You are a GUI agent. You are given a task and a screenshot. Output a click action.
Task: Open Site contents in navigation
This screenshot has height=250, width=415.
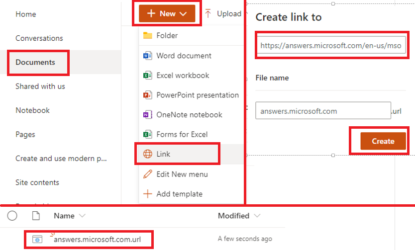[x=37, y=182]
